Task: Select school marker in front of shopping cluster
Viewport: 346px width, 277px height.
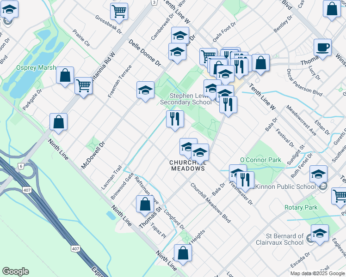Action: coord(225,74)
